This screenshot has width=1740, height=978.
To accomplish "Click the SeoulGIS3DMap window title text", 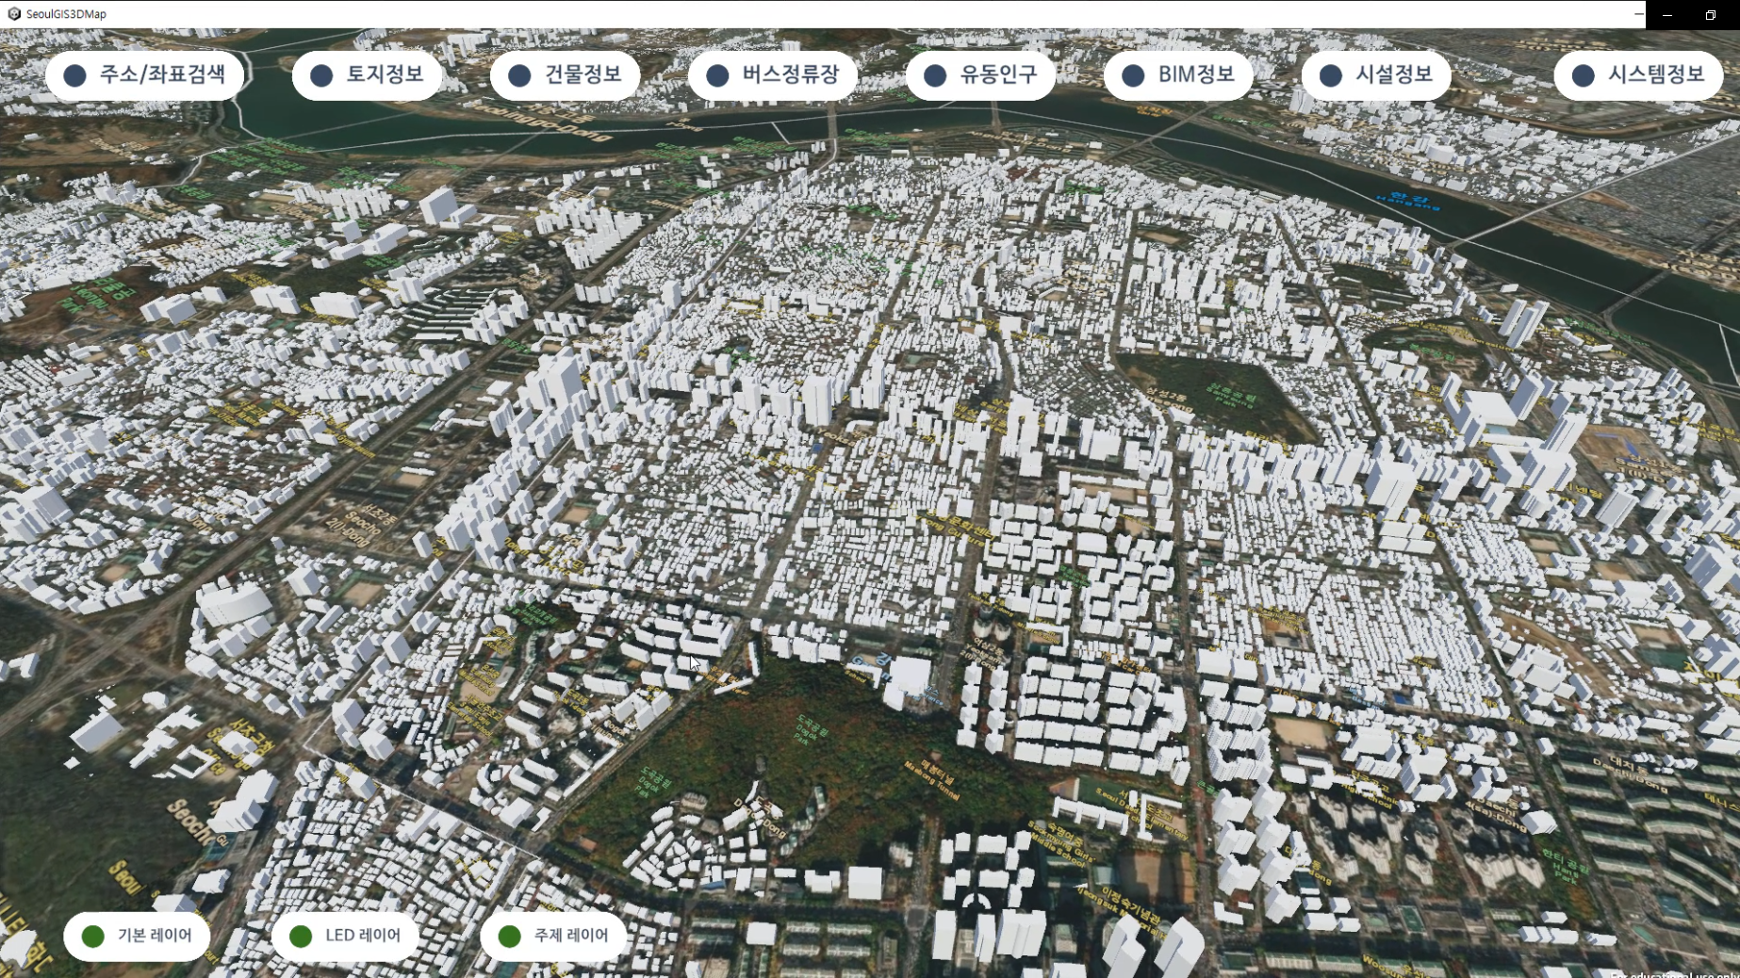I will tap(66, 14).
